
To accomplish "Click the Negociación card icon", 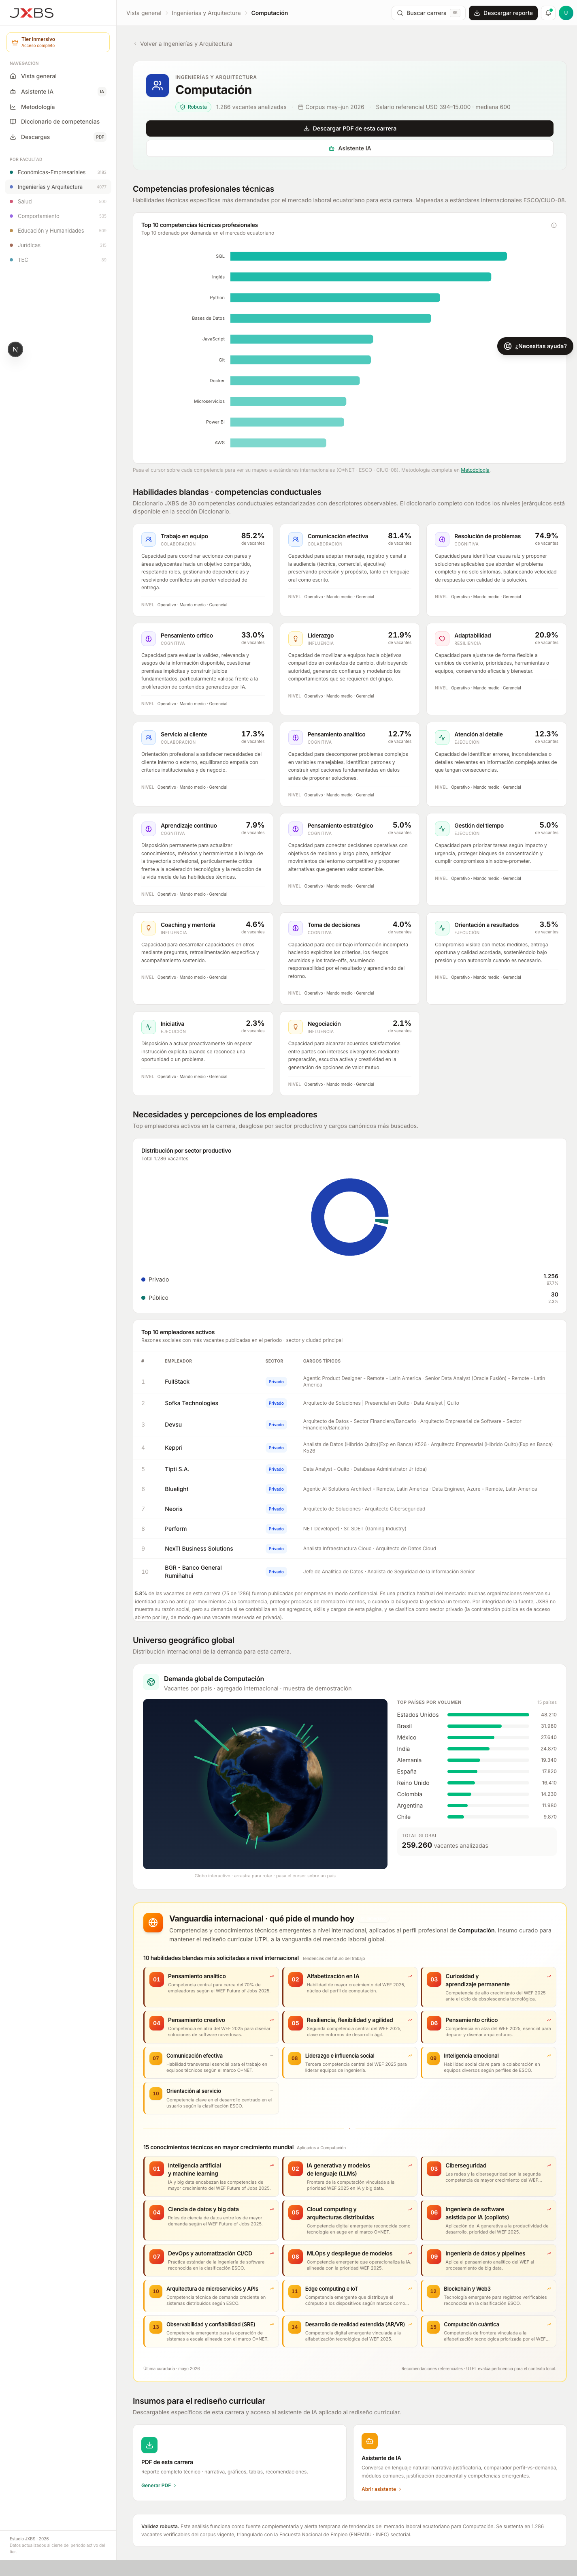I will pyautogui.click(x=296, y=1026).
